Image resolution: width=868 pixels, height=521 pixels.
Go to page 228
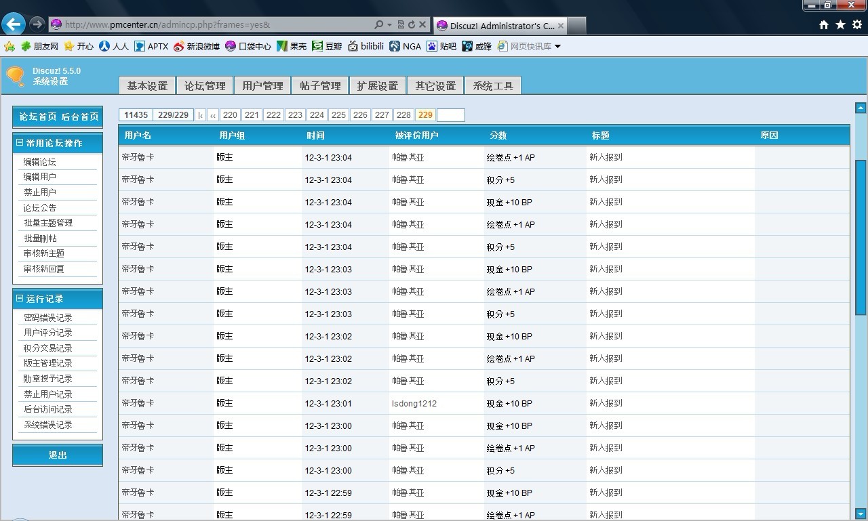tap(404, 115)
